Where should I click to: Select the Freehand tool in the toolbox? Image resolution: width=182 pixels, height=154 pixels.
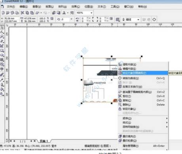pyautogui.click(x=2, y=41)
